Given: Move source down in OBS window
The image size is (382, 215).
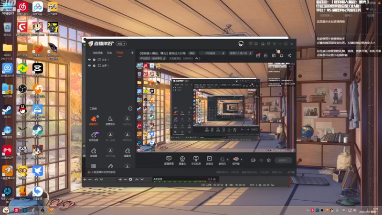Looking at the screenshot, I should point(142,180).
